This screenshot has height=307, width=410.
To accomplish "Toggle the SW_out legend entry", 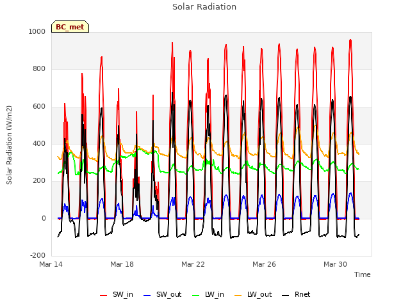I will [162, 294].
